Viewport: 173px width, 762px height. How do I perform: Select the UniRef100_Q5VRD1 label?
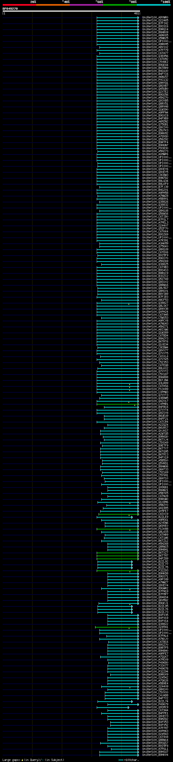point(155,464)
